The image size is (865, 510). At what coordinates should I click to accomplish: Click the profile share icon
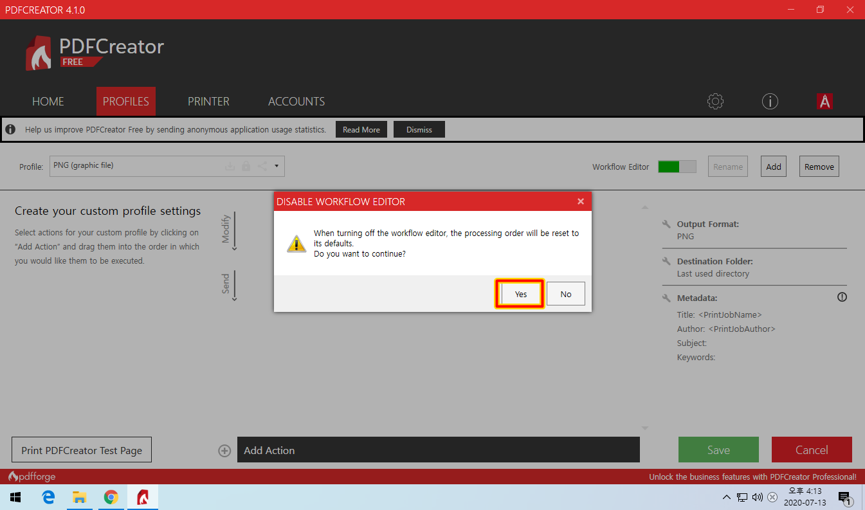click(x=262, y=166)
